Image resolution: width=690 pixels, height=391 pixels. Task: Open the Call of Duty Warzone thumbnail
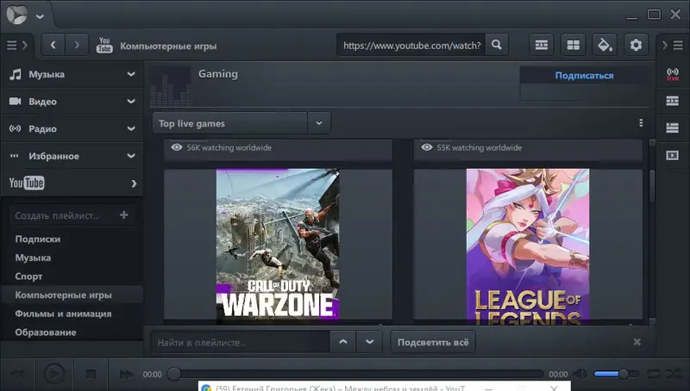tap(278, 245)
